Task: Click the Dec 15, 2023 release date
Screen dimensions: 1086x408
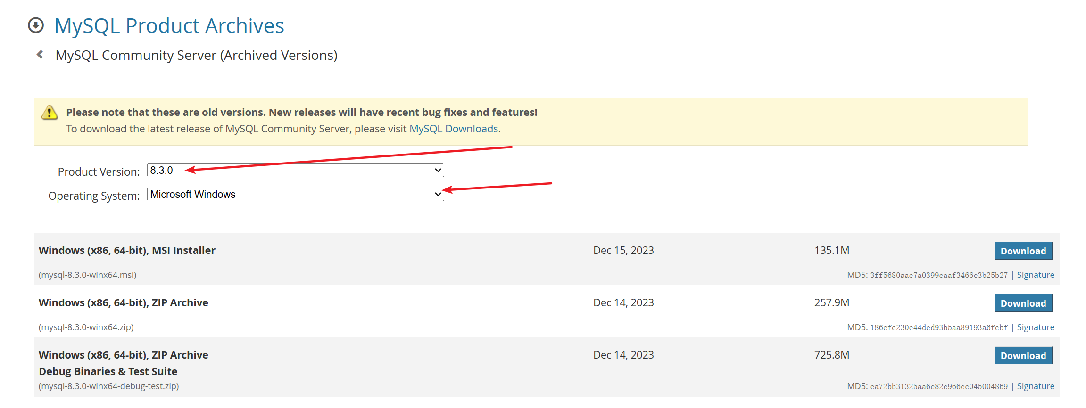Action: point(623,251)
